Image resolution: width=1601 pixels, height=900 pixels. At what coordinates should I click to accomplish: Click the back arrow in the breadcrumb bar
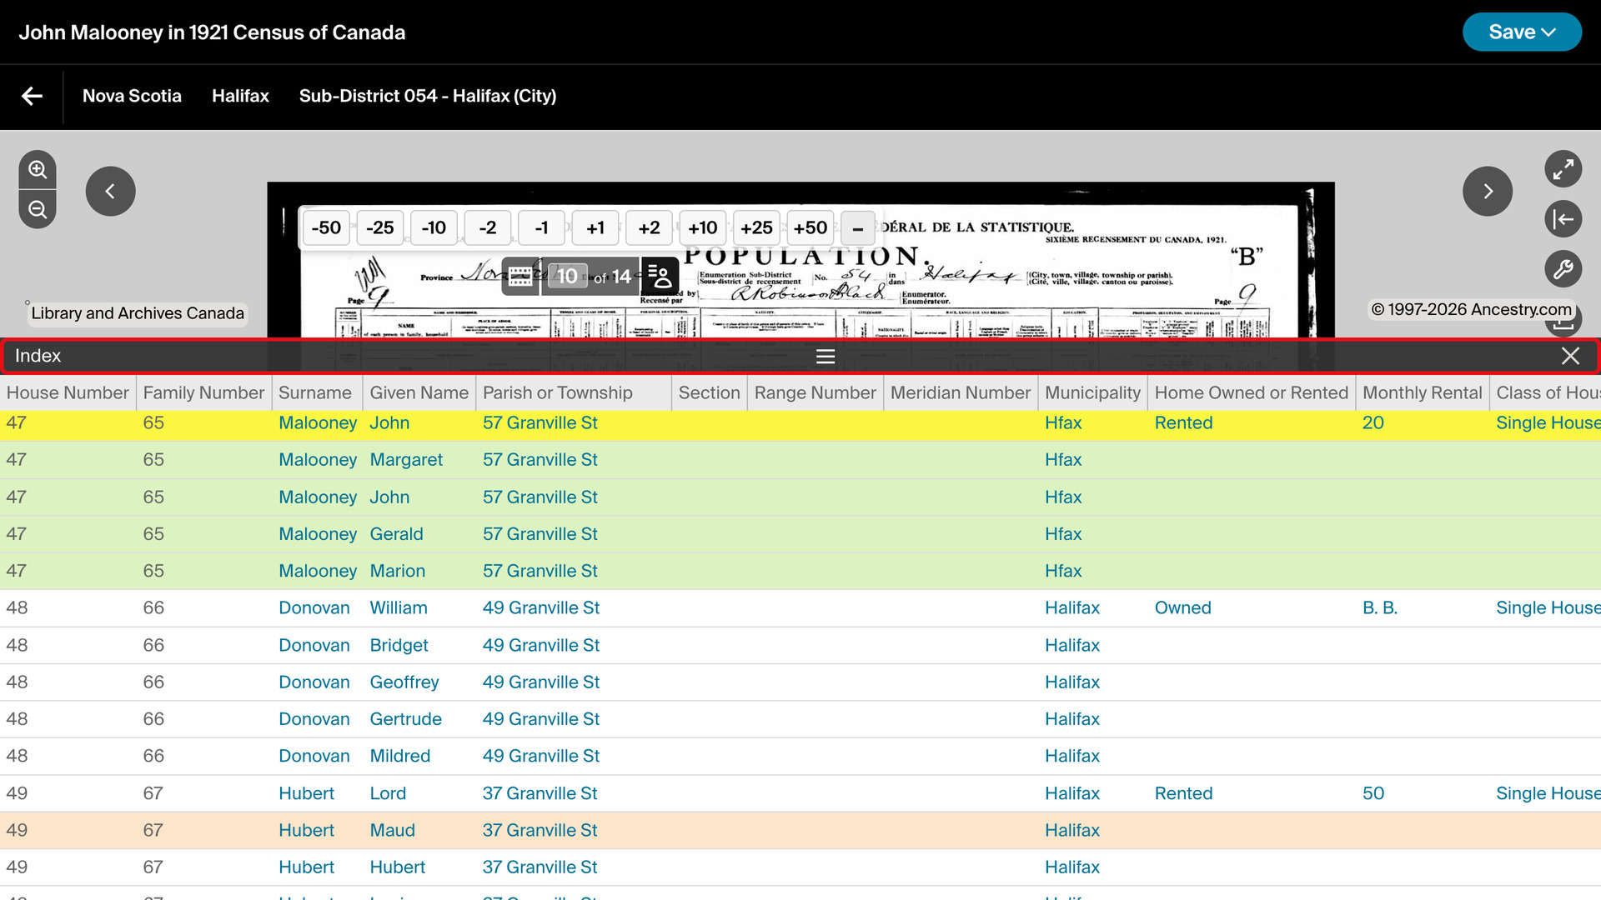pos(32,96)
